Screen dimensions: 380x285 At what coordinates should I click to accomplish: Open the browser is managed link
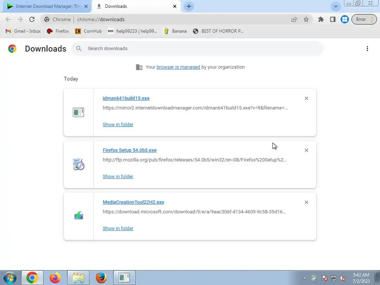point(178,67)
